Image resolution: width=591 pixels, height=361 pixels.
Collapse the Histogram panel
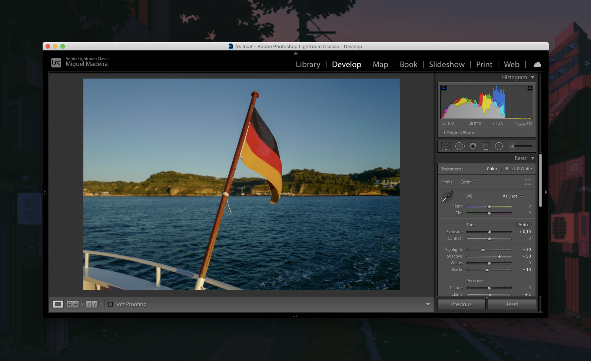(532, 77)
